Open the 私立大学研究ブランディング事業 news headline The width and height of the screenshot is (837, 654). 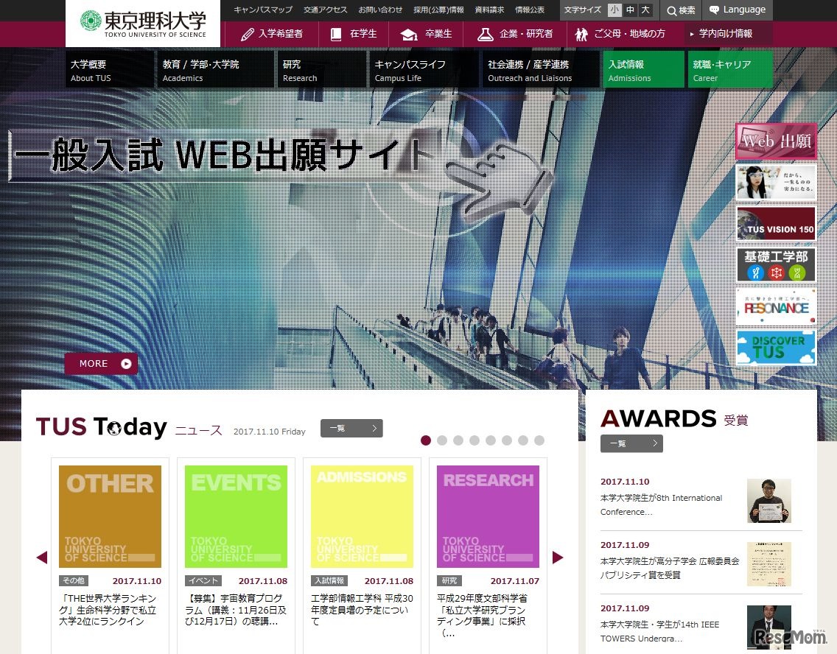pos(483,616)
